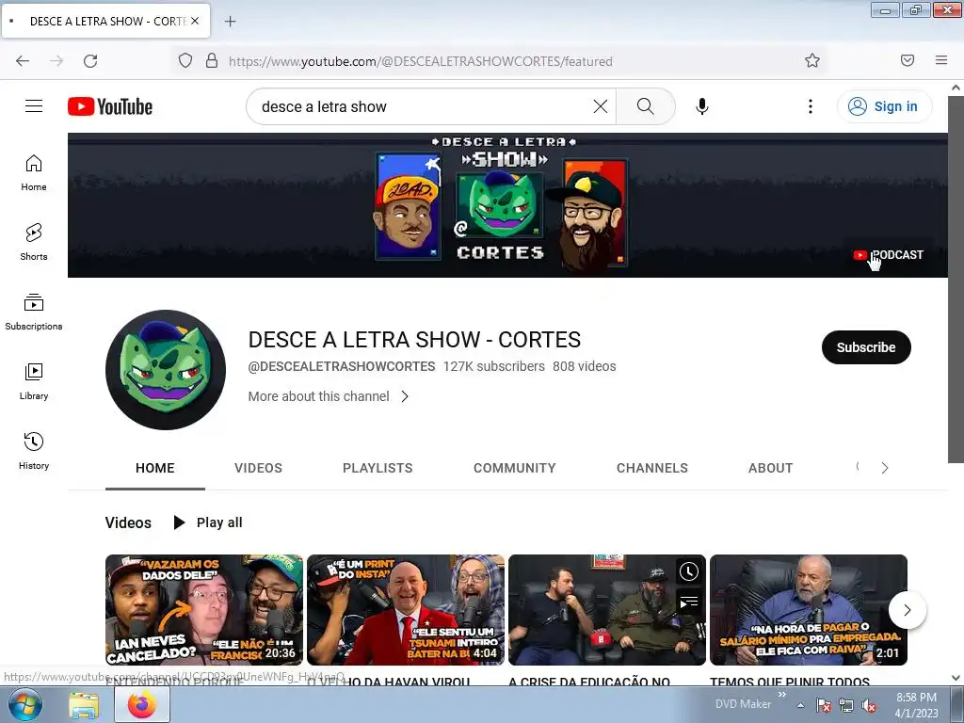Image resolution: width=964 pixels, height=723 pixels.
Task: Start voice search with the microphone icon
Action: tap(702, 106)
